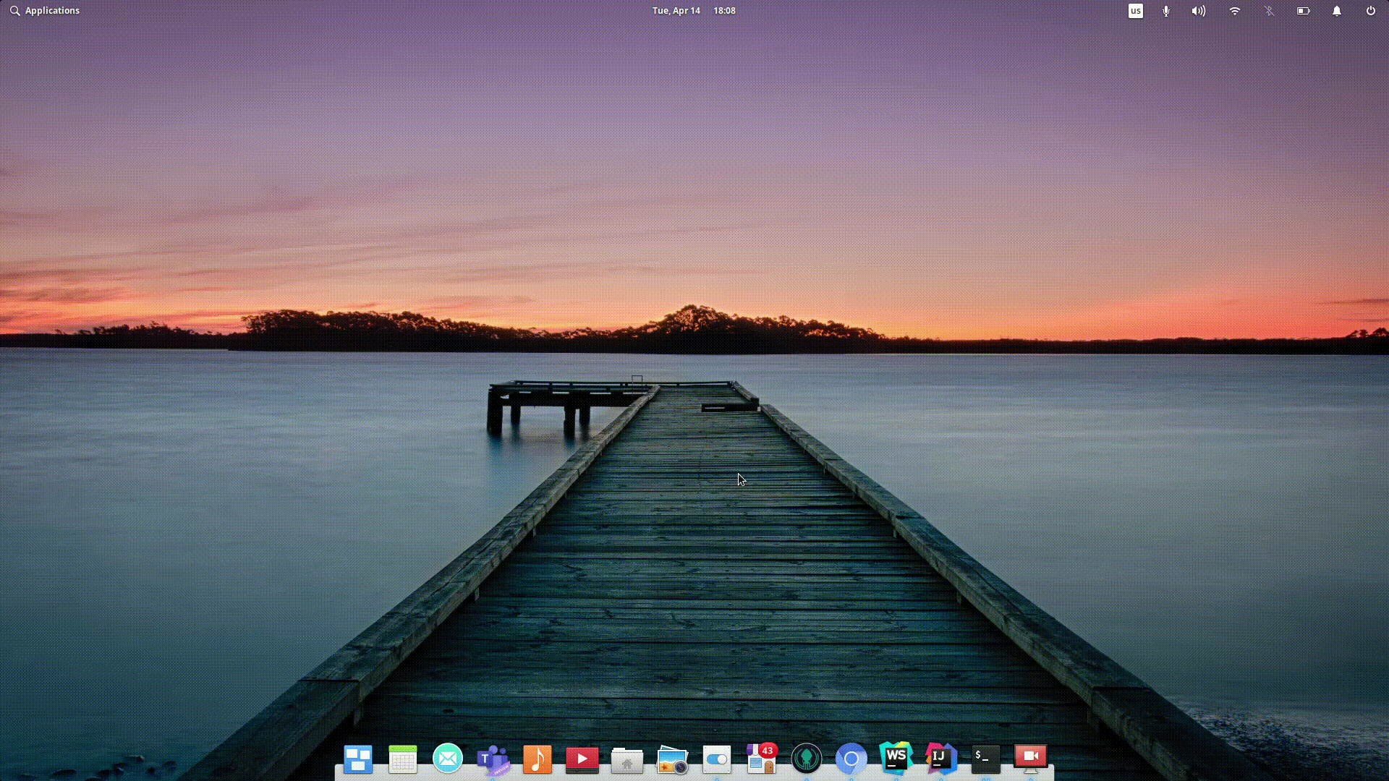Viewport: 1389px width, 781px height.
Task: Open the red screen recorder dock icon
Action: pos(1031,758)
